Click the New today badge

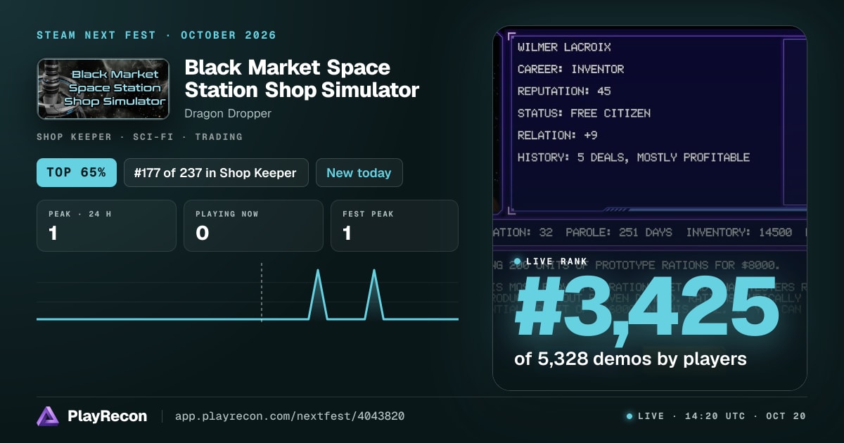coord(359,172)
